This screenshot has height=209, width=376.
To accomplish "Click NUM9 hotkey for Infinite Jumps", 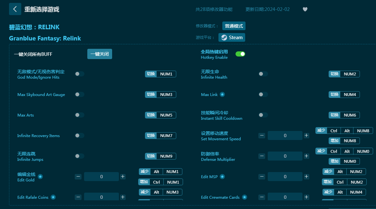I will (160, 156).
